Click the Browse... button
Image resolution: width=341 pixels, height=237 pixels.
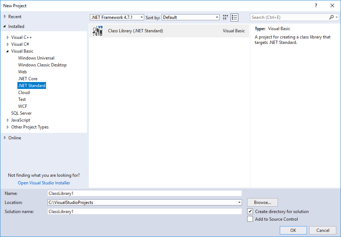[262, 203]
